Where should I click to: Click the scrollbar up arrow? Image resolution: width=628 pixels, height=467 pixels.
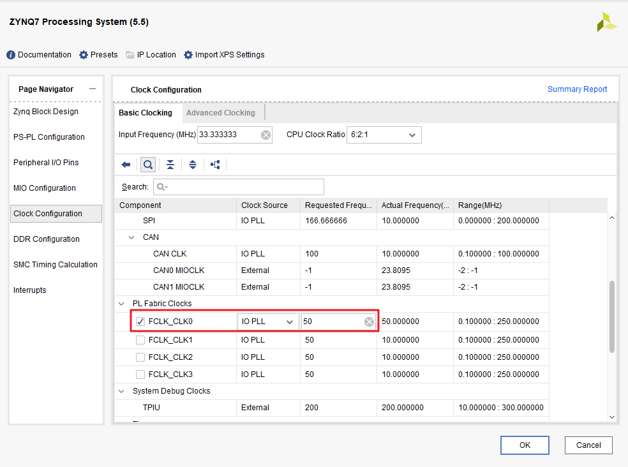[x=611, y=218]
